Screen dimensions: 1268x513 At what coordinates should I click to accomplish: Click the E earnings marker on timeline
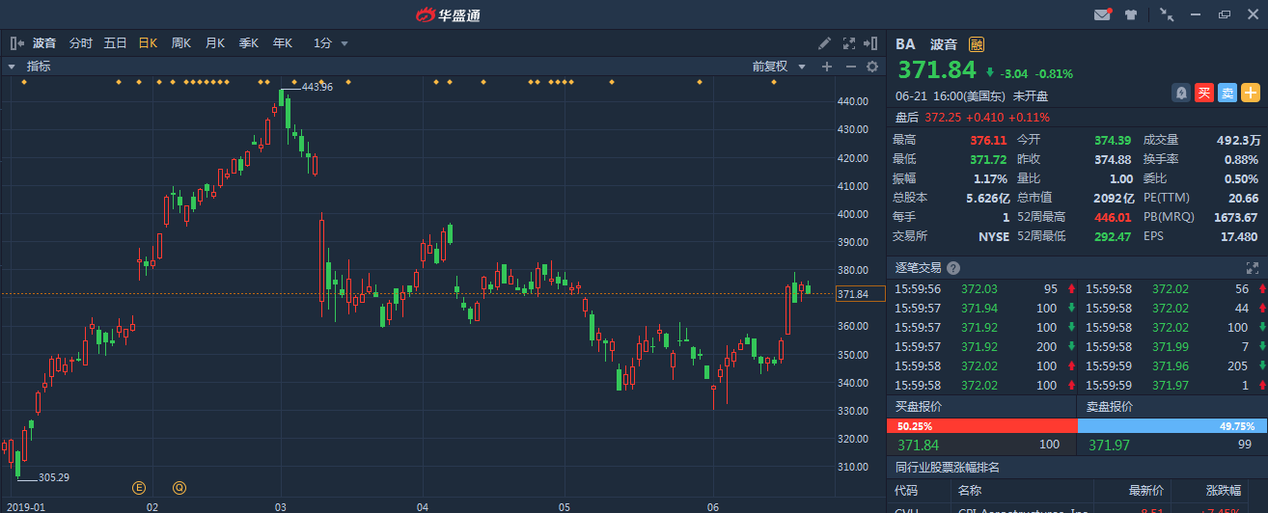point(139,487)
